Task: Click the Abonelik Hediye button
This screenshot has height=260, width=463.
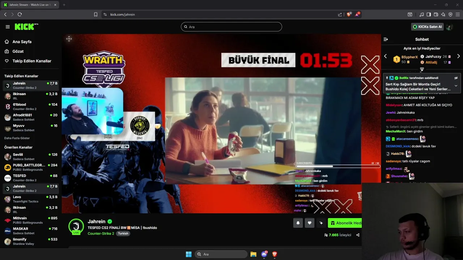Action: (x=345, y=223)
